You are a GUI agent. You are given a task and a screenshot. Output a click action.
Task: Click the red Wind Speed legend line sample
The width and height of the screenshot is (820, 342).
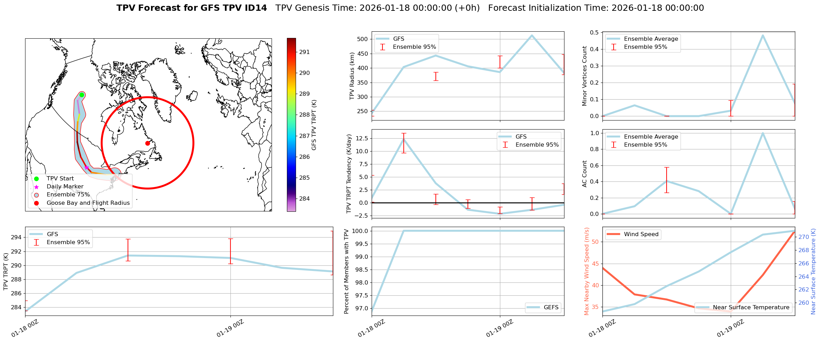click(x=613, y=234)
